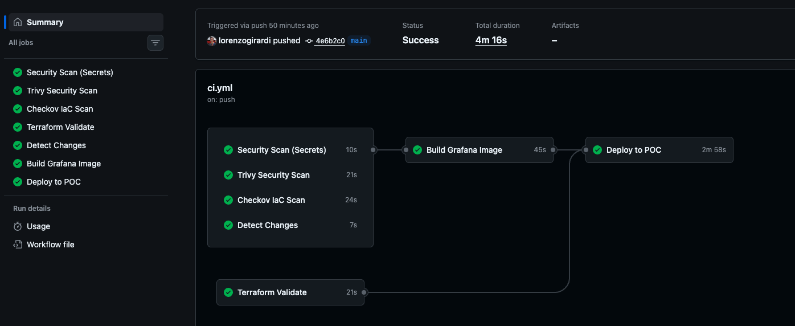This screenshot has width=795, height=326.
Task: Open Trivy Security Scan job in workflow graph
Action: coord(290,175)
